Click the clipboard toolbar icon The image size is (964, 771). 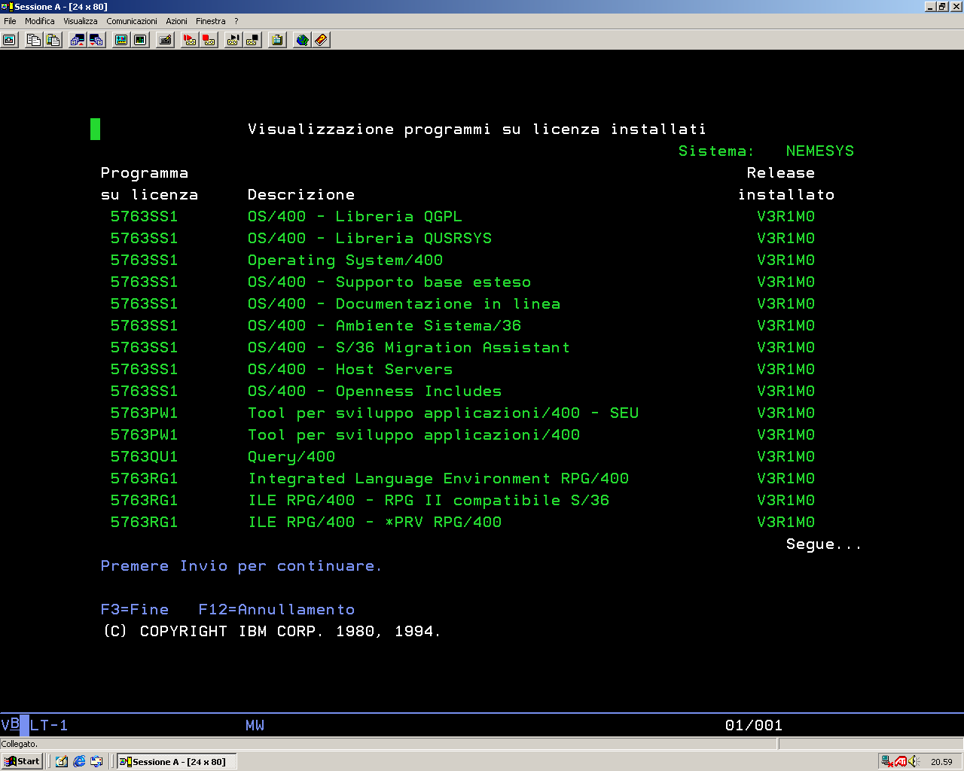(x=277, y=40)
